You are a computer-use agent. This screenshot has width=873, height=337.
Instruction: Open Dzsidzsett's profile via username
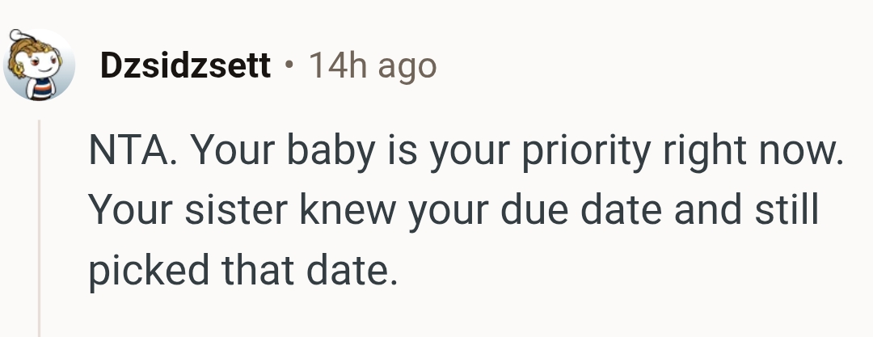(x=185, y=65)
